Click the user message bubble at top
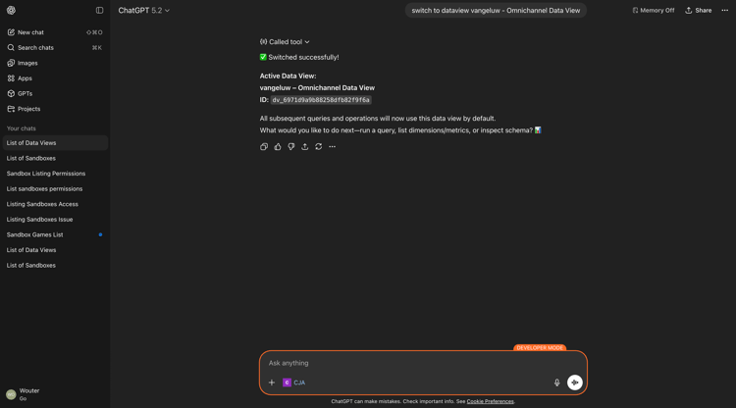736x408 pixels. (496, 11)
